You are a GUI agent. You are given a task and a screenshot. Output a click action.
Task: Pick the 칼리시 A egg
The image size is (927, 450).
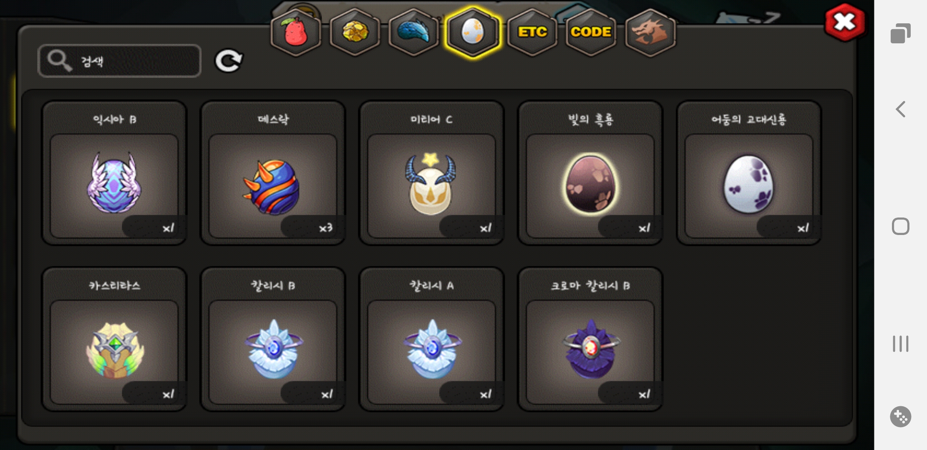[x=431, y=340]
